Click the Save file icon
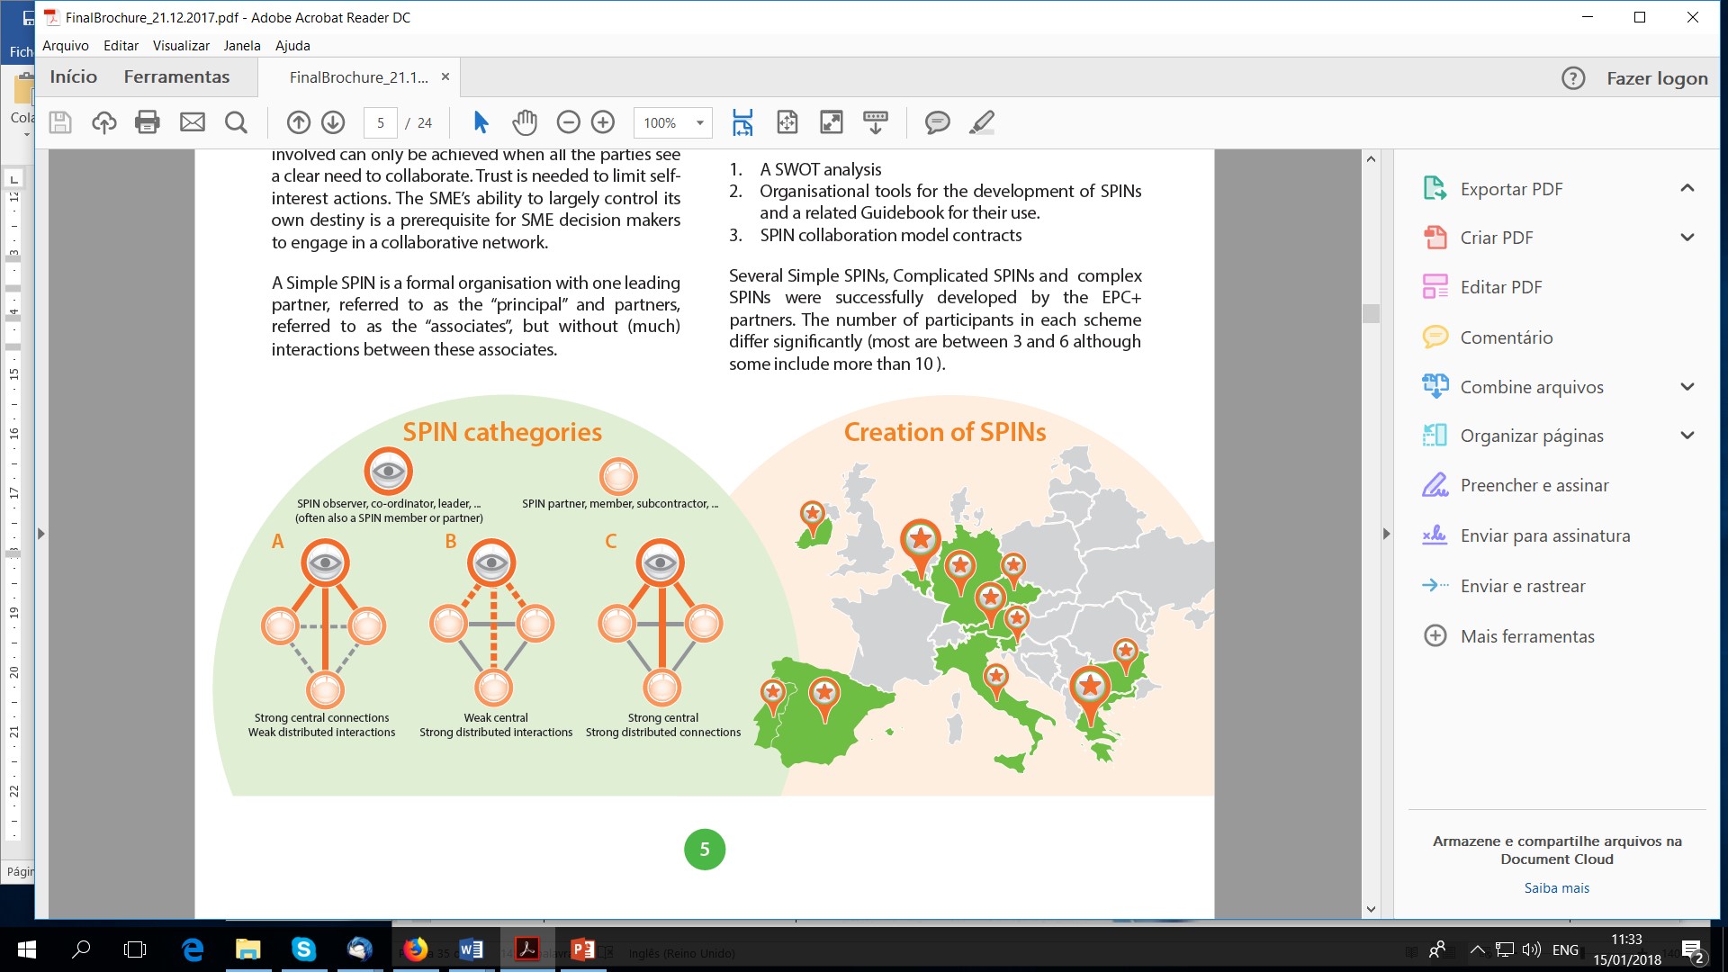This screenshot has height=972, width=1728. [x=60, y=122]
